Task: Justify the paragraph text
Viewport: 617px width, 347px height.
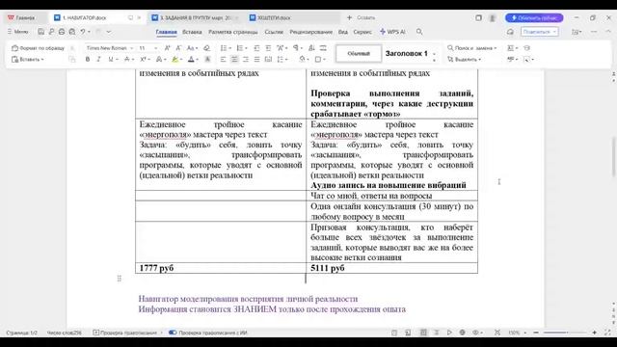Action: pos(257,60)
